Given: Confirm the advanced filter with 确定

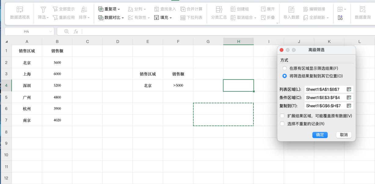Looking at the screenshot, I should [x=320, y=135].
